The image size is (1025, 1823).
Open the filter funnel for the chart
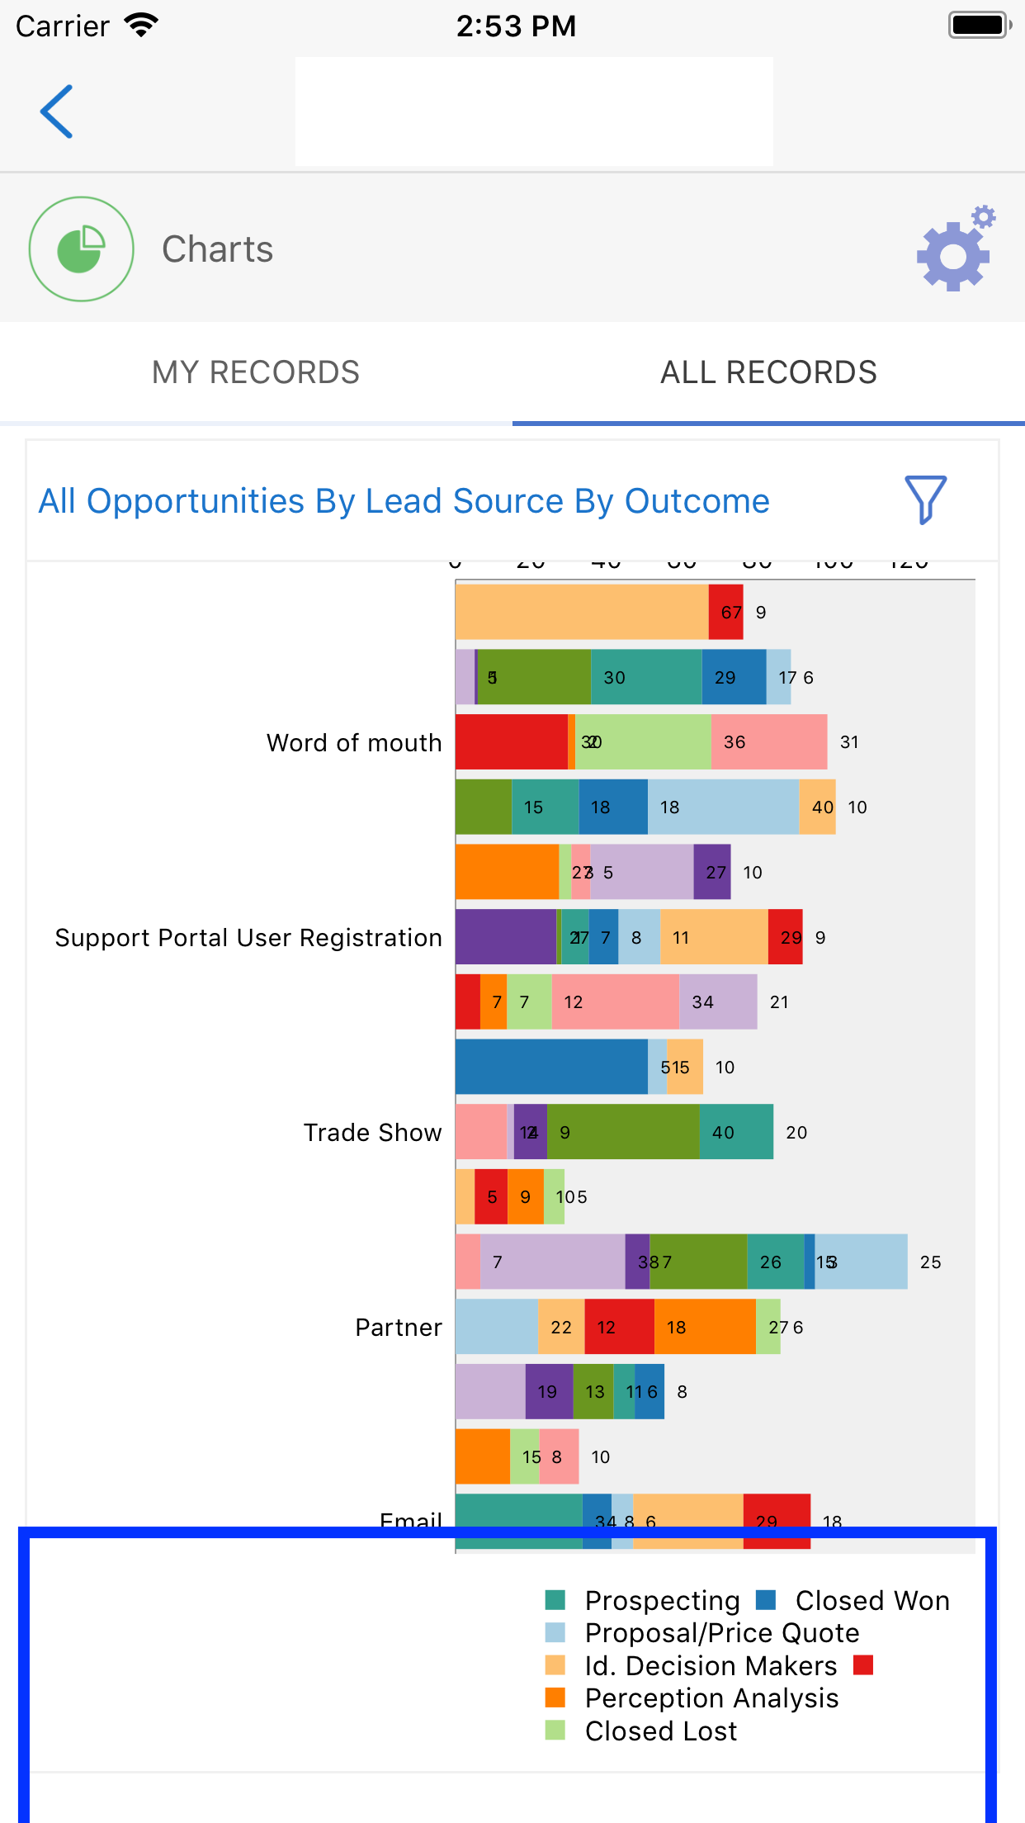pyautogui.click(x=924, y=501)
